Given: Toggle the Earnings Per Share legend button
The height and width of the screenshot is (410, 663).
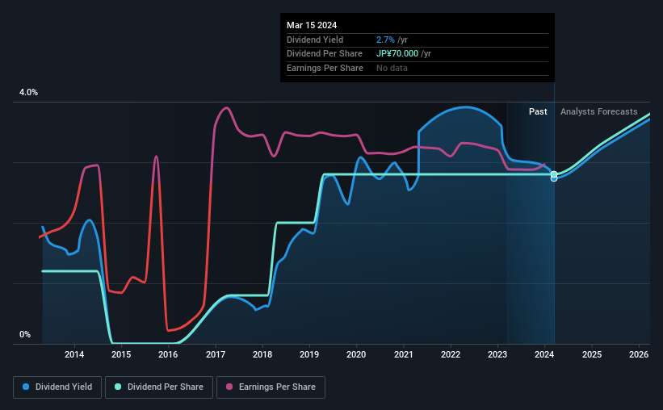Looking at the screenshot, I should pyautogui.click(x=271, y=387).
